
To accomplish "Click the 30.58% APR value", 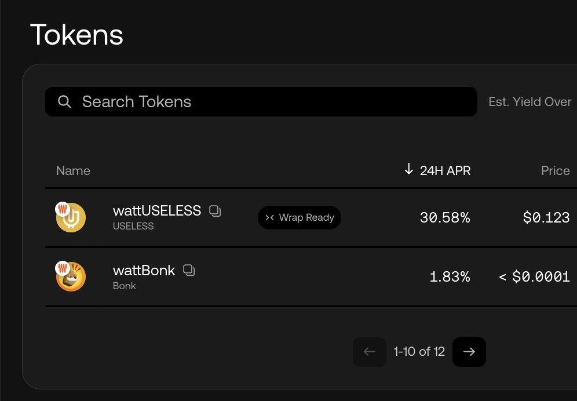I will click(x=445, y=218).
